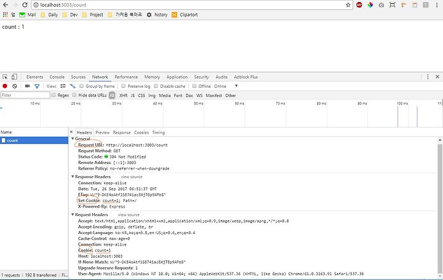Enable the Regex checkbox
The image size is (443, 280).
click(x=54, y=95)
